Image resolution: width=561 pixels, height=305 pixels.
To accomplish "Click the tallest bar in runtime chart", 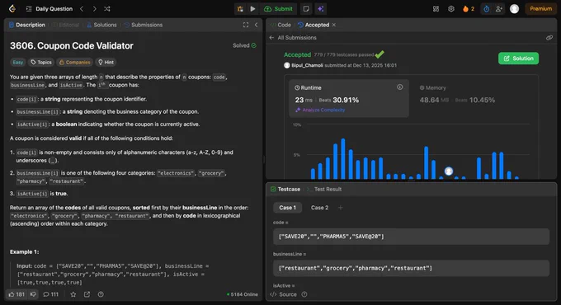I will pos(342,158).
